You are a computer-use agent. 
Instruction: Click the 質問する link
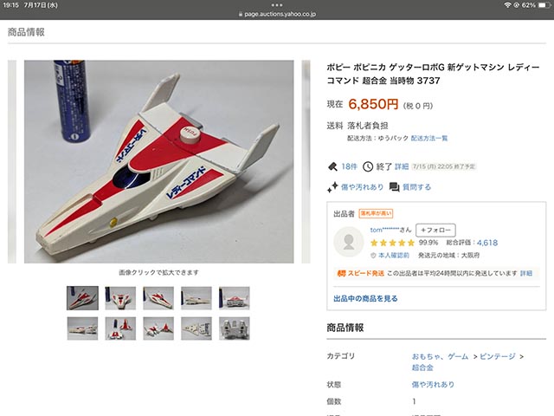[x=416, y=187]
